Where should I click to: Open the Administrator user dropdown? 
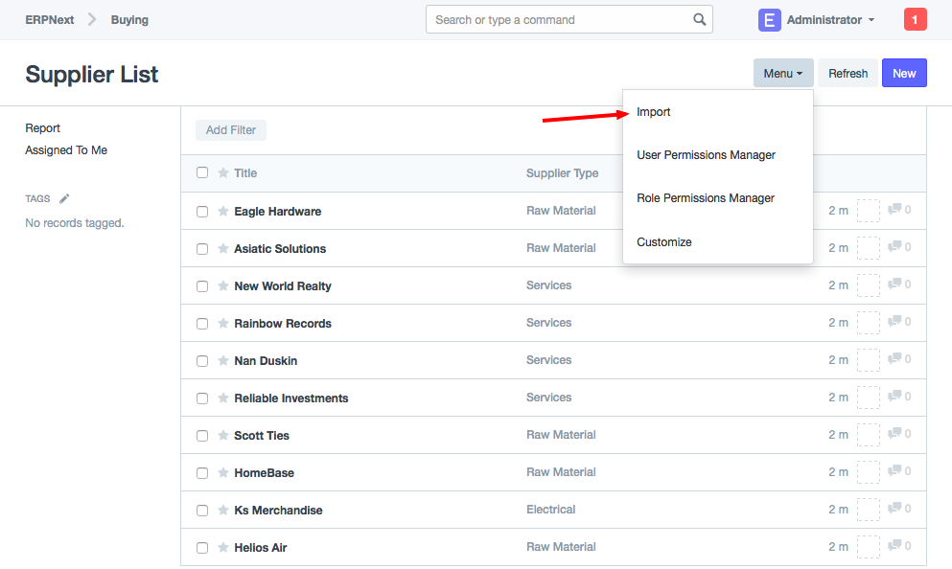click(x=830, y=20)
